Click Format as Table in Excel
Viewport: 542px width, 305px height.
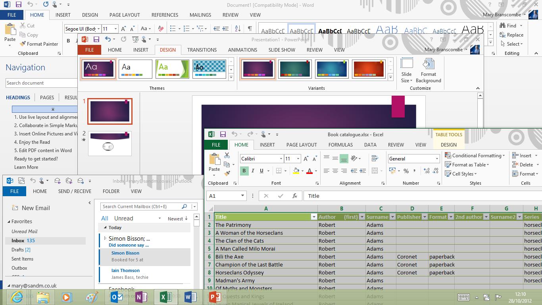click(x=467, y=164)
